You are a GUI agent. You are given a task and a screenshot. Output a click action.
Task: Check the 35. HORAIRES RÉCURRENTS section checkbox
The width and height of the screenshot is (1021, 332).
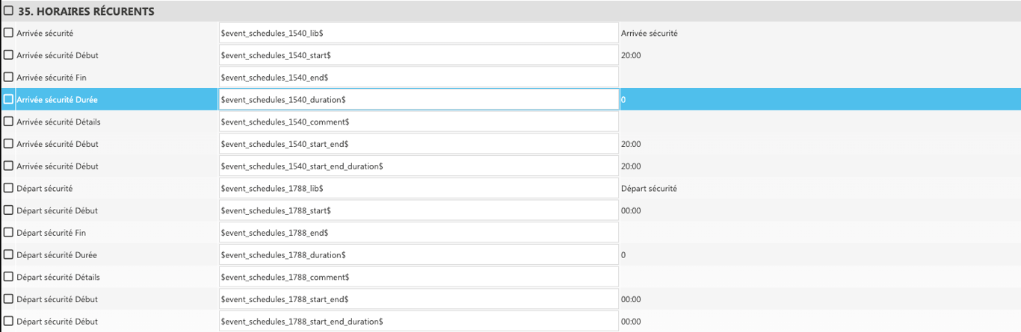click(8, 11)
